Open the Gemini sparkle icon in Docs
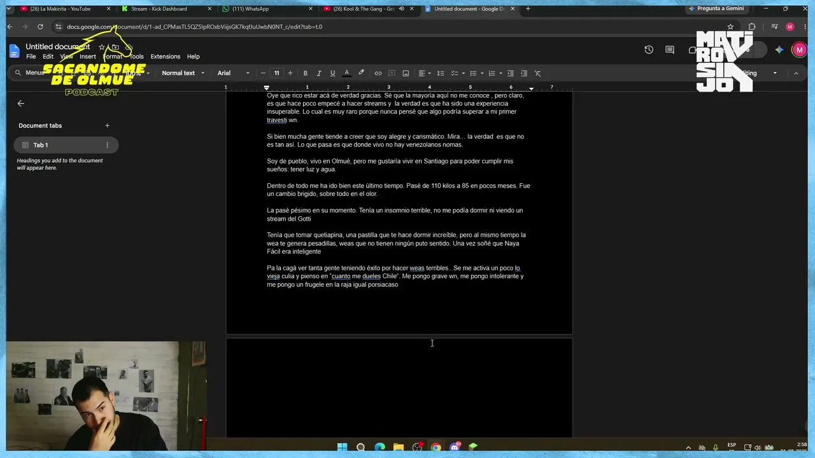 point(779,50)
